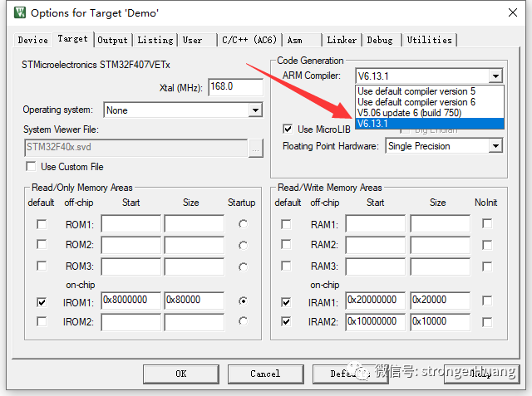The height and width of the screenshot is (396, 532).
Task: Click the System Viewer File browse button
Action: (x=255, y=148)
